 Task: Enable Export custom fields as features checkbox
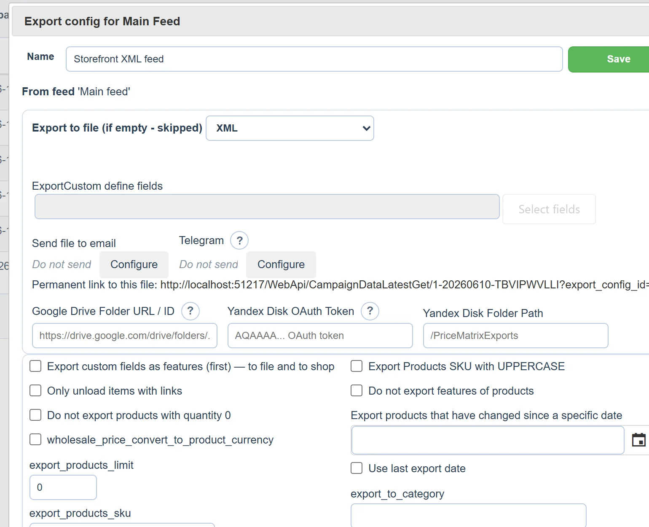35,366
